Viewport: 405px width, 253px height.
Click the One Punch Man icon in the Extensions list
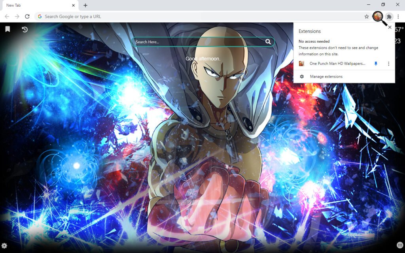pos(301,64)
